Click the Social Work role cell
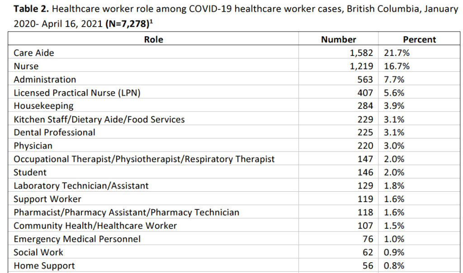 pyautogui.click(x=38, y=252)
